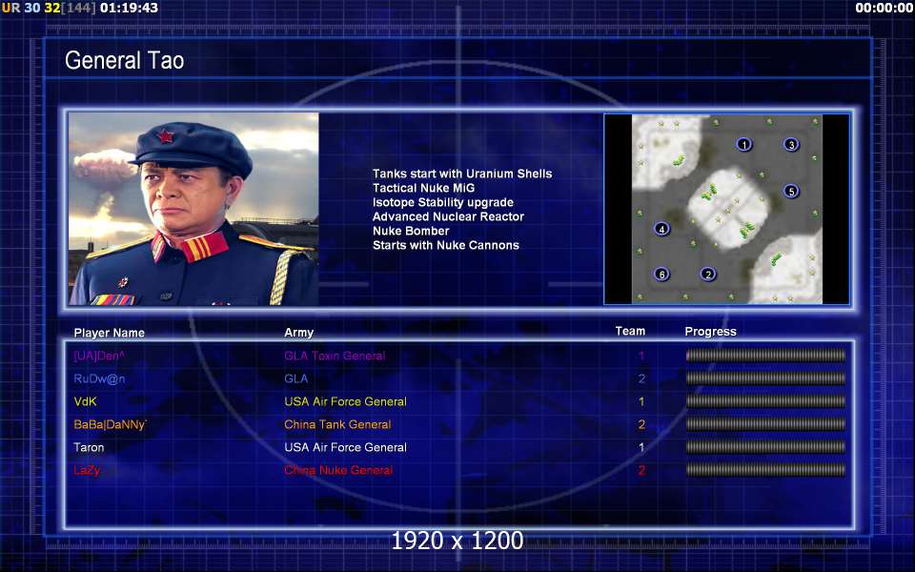This screenshot has width=915, height=572.
Task: Click the "[144]" value in the overlay
Action: pyautogui.click(x=79, y=8)
